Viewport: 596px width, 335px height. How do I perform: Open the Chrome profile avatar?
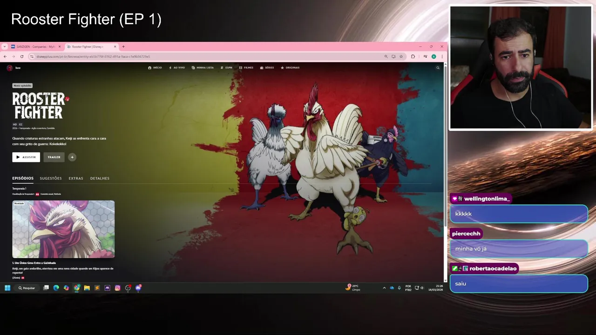point(433,56)
